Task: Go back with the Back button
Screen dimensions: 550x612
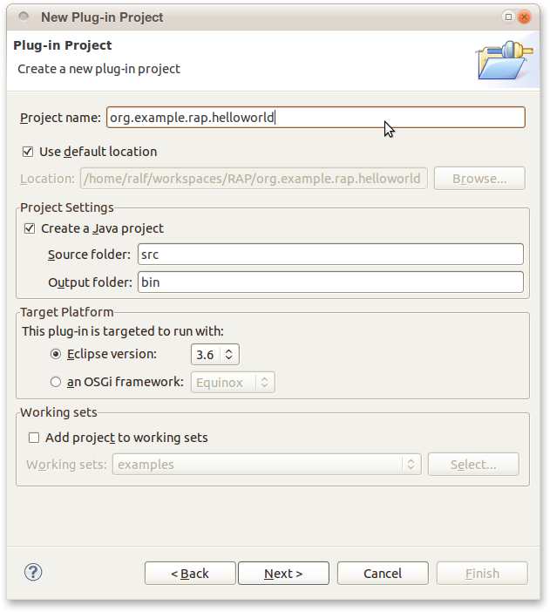Action: (190, 574)
